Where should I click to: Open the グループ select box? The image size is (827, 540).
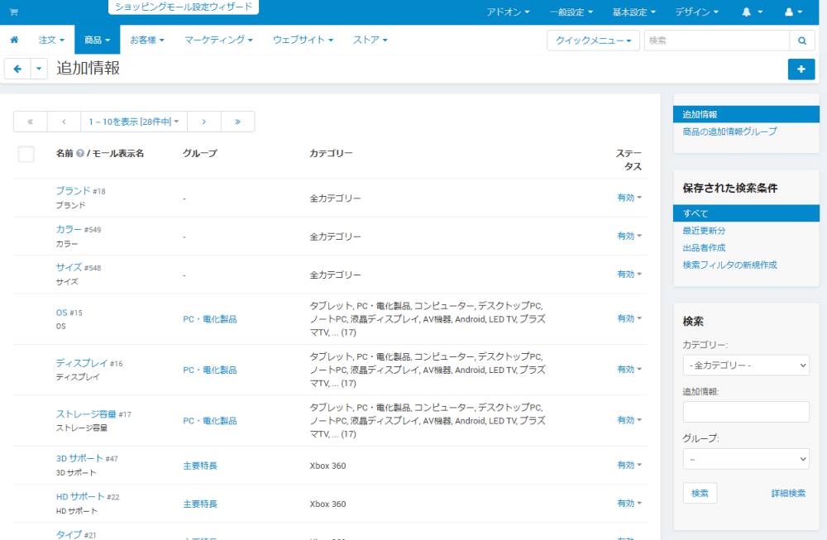pos(746,459)
